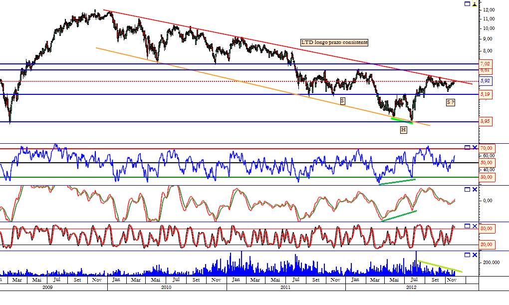This screenshot has width=509, height=305.
Task: Click the 5,19 support line price label
Action: (x=486, y=94)
